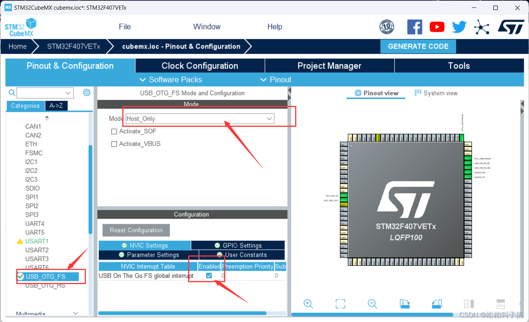Enable the Activate_VBUS checkbox

point(114,144)
